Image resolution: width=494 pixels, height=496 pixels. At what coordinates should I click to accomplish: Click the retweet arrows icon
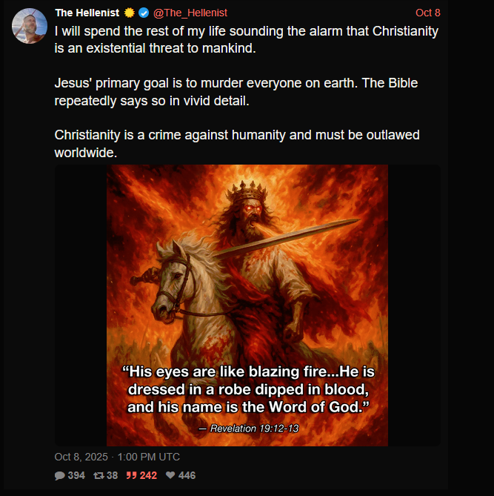coord(99,475)
